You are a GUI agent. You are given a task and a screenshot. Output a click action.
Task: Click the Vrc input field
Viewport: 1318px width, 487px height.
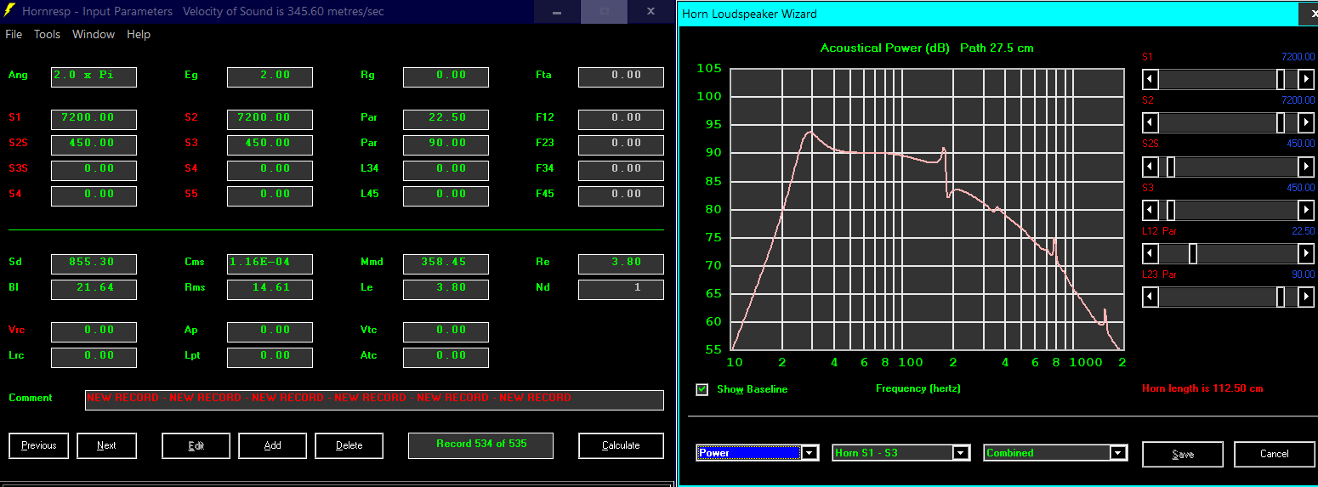[x=94, y=331]
